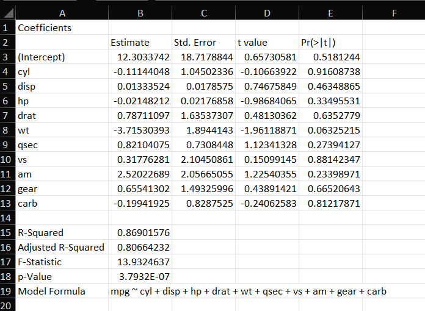The image size is (425, 311).
Task: Select the Coefficients cell in A1
Action: click(45, 28)
